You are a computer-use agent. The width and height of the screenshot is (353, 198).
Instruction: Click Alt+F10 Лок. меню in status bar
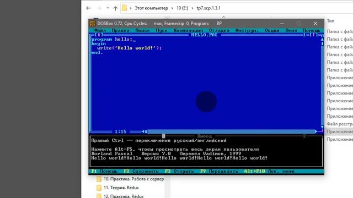pos(269,171)
